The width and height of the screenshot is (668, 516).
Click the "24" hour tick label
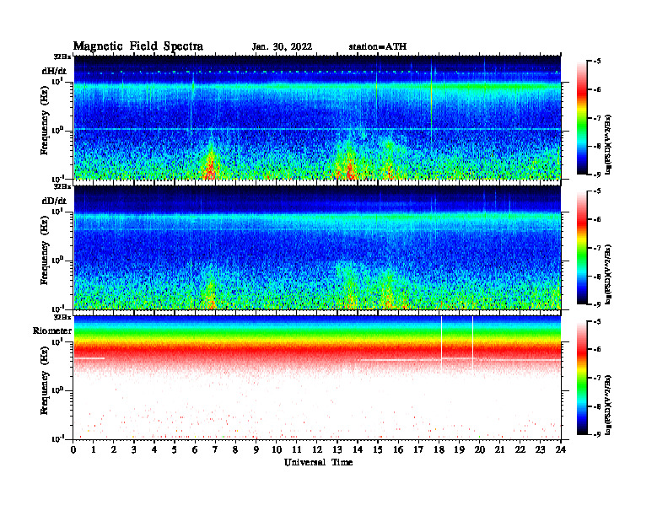[561, 450]
